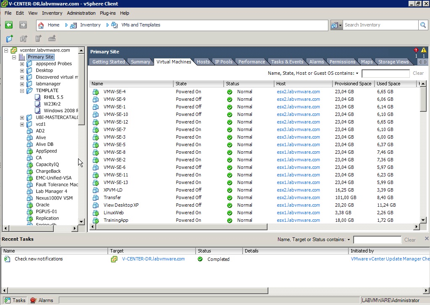Click the VM icon beside CapacityIQ in tree

click(30, 165)
